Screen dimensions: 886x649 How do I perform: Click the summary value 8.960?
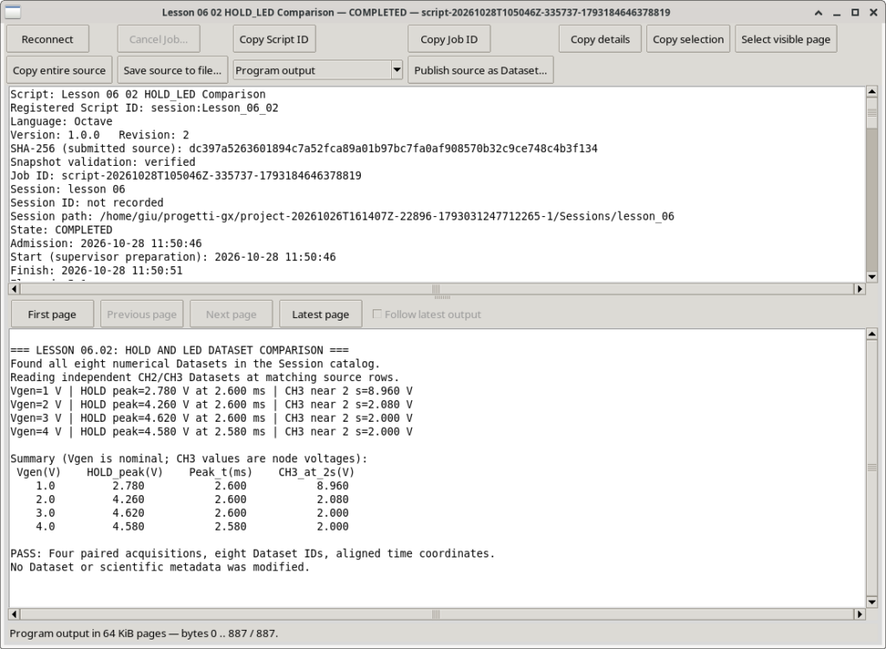point(333,486)
